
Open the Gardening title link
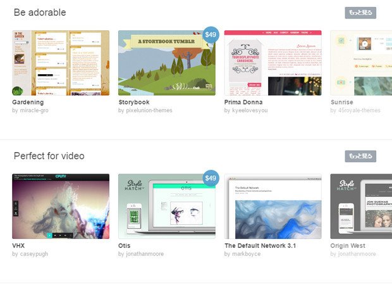coord(28,102)
